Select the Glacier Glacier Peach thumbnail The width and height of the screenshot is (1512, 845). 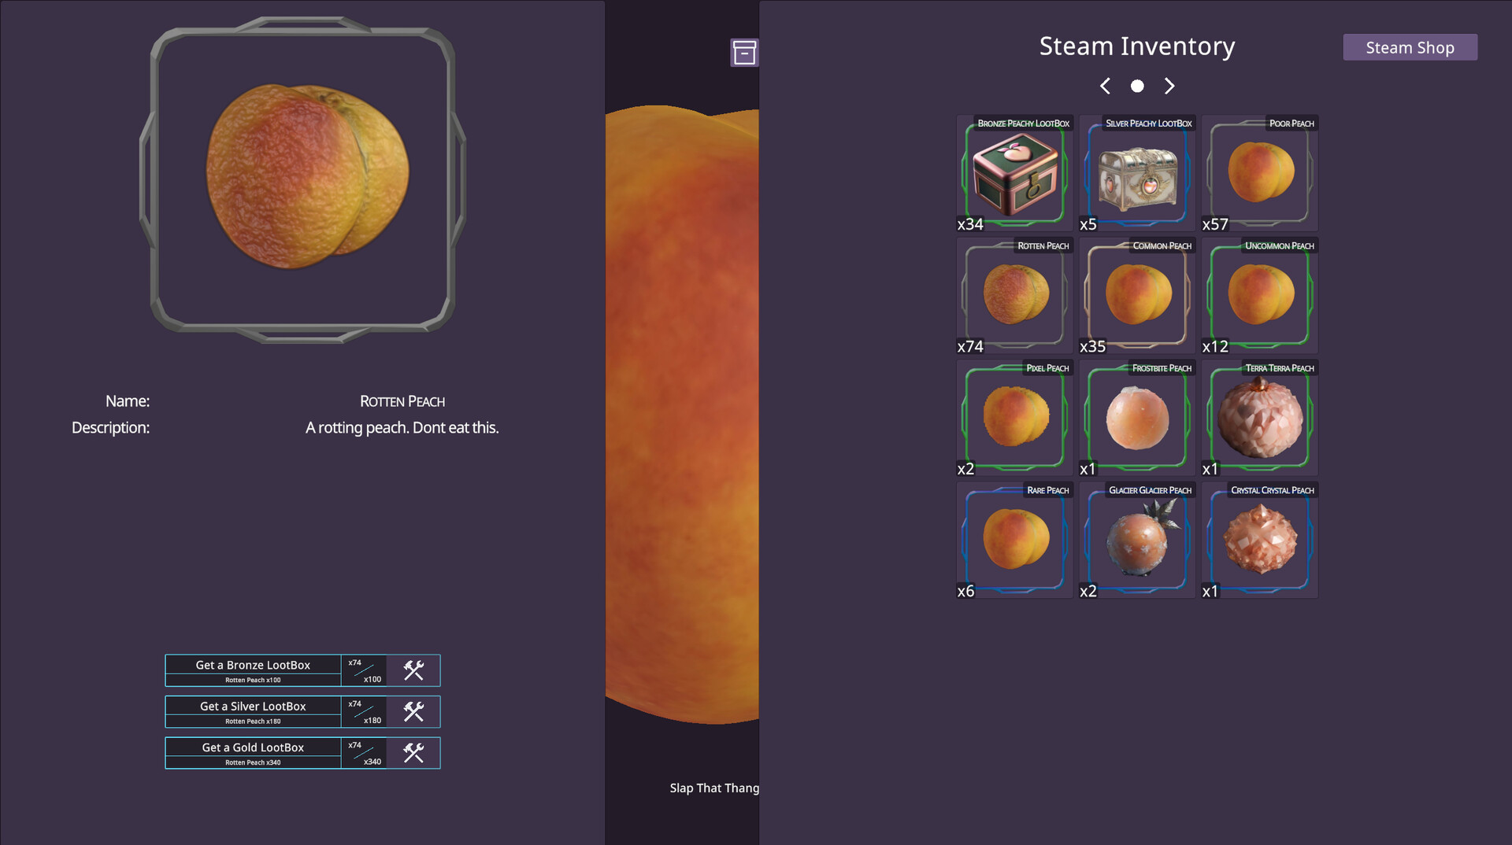(1136, 539)
